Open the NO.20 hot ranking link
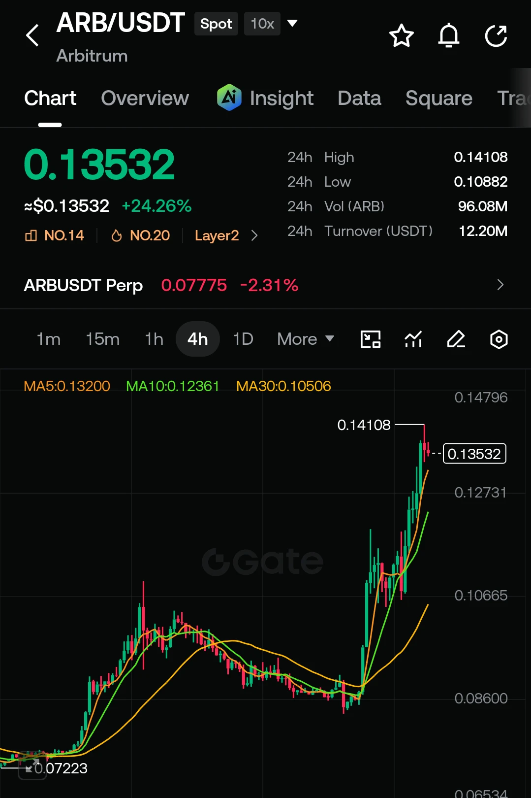531x798 pixels. [x=140, y=235]
